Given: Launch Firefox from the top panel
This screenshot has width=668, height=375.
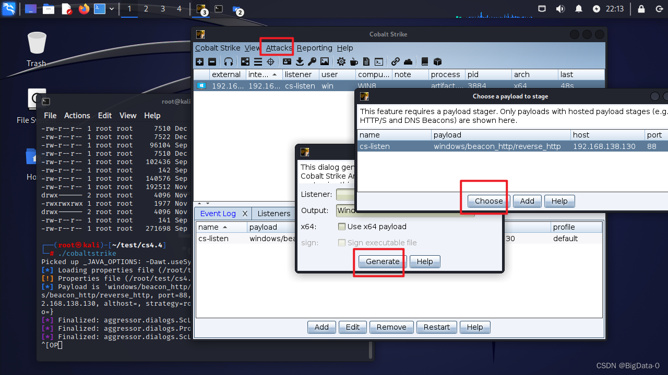Looking at the screenshot, I should [x=84, y=9].
